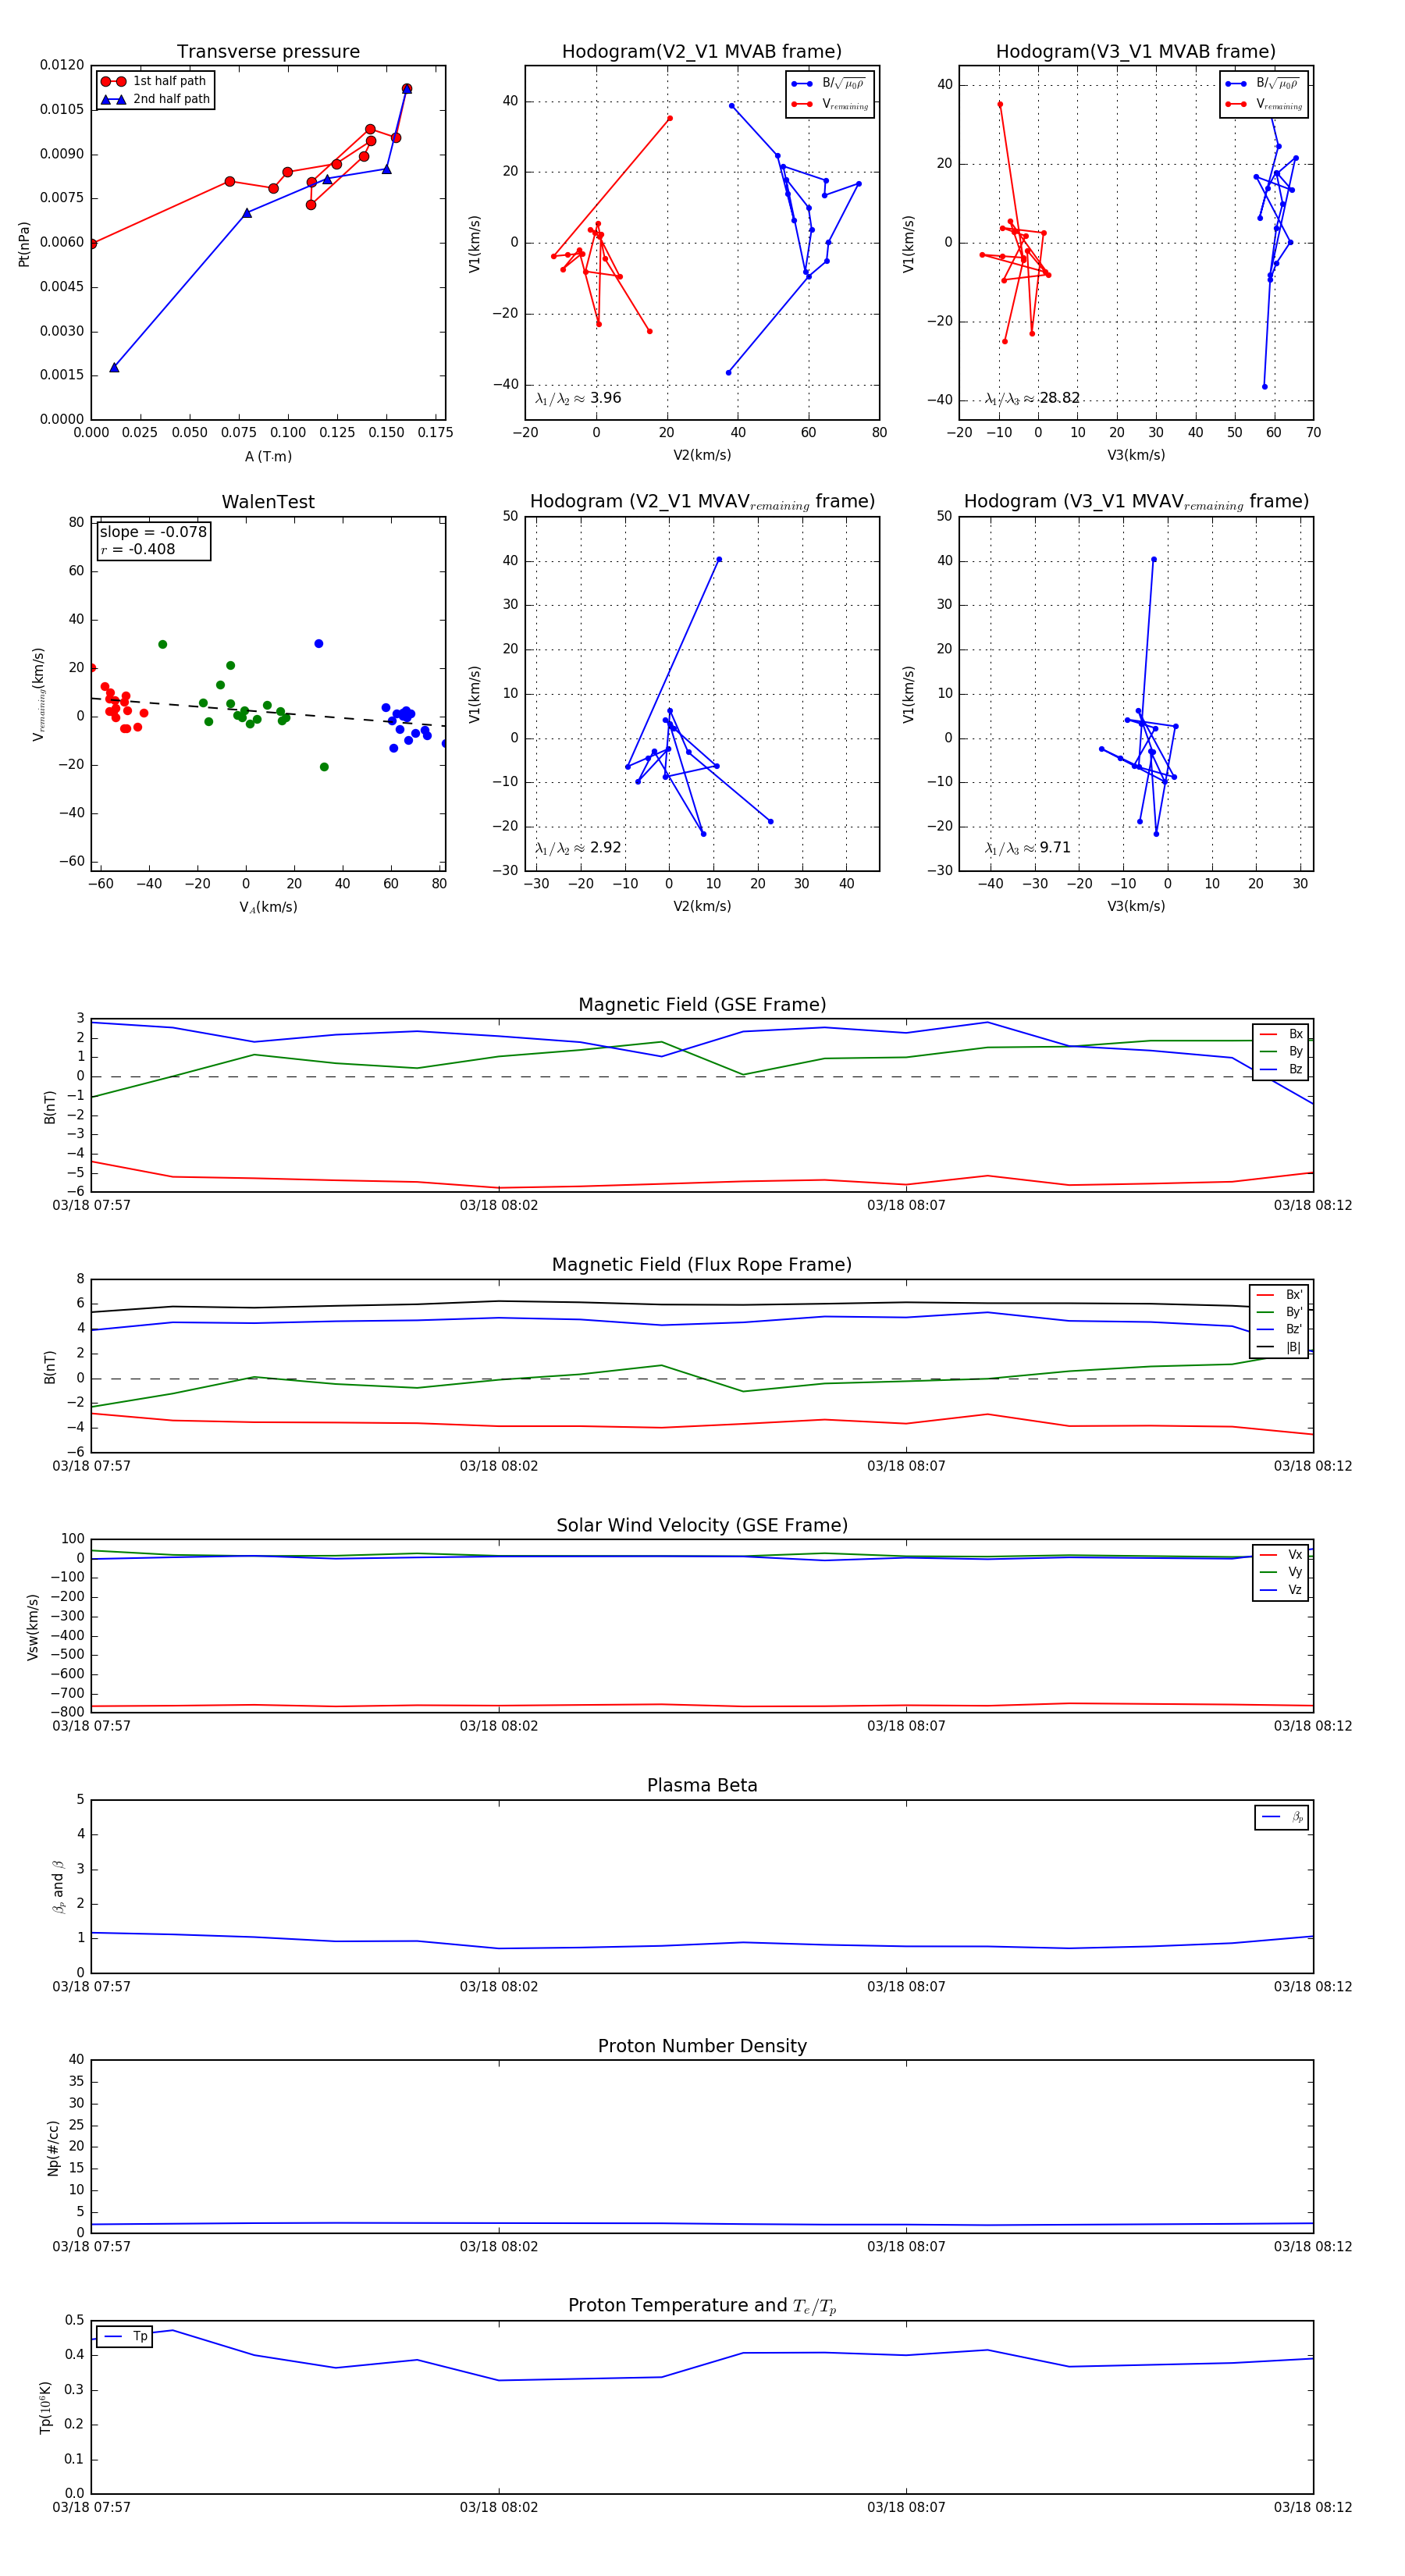Click the "Tp(10^6K)" y-axis label

45,2408
